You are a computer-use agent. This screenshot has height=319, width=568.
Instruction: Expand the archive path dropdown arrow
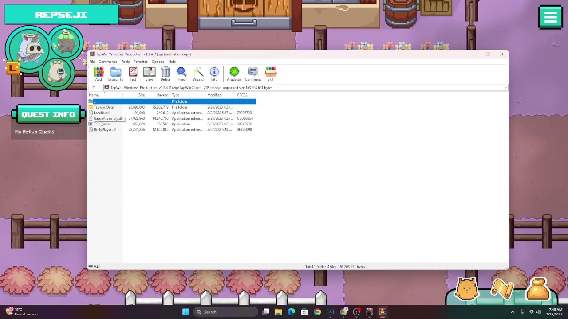point(505,88)
